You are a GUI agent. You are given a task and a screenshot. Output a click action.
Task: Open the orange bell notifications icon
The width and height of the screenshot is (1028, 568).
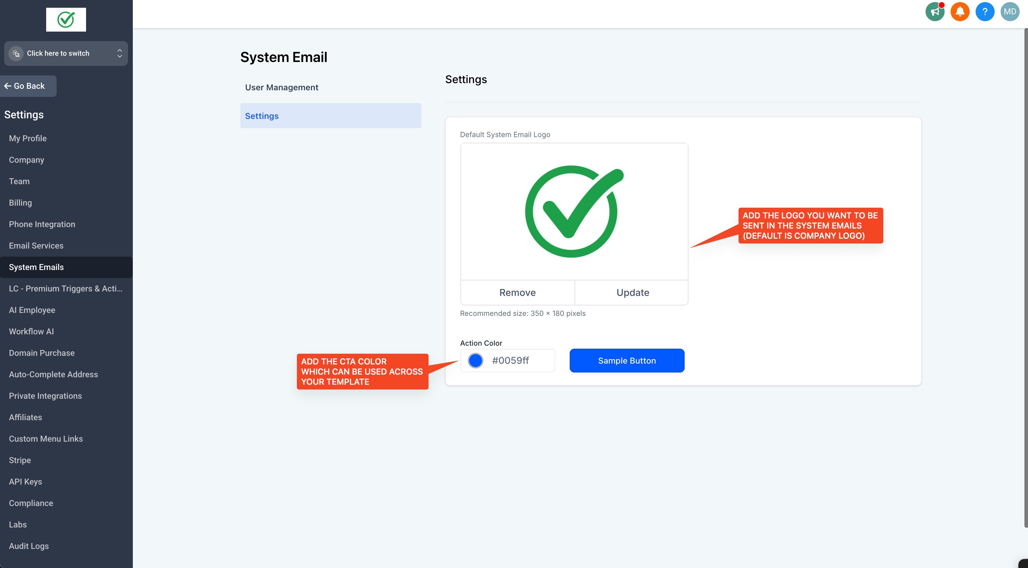960,12
